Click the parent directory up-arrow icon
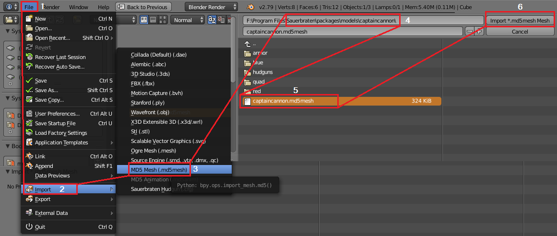Screen dimensions: 557x236 point(248,44)
